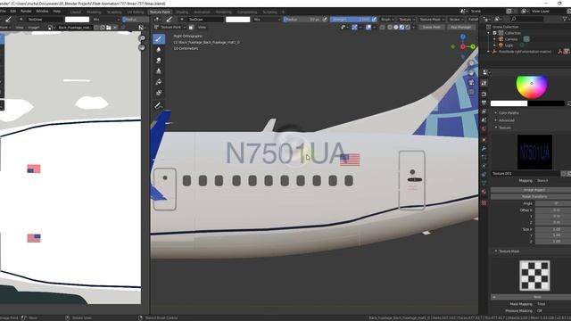Toggle strength pressure sensitivity button
This screenshot has width=571, height=321.
click(375, 20)
